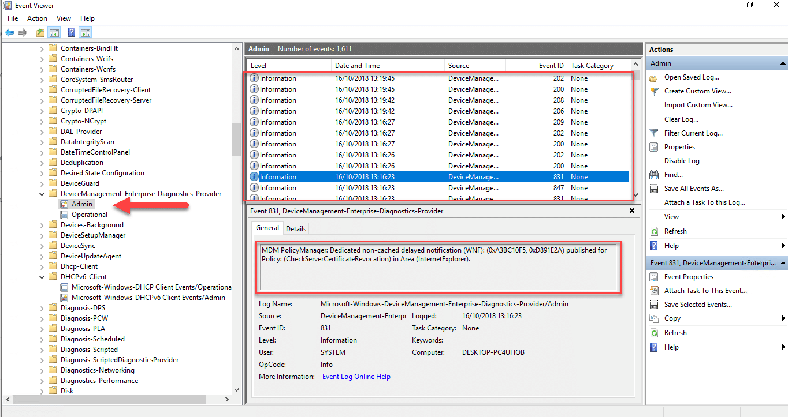Toggle the Show/Hide Console Tree icon

[x=54, y=32]
